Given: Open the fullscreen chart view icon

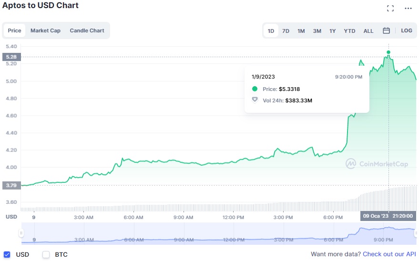Looking at the screenshot, I should [x=390, y=9].
